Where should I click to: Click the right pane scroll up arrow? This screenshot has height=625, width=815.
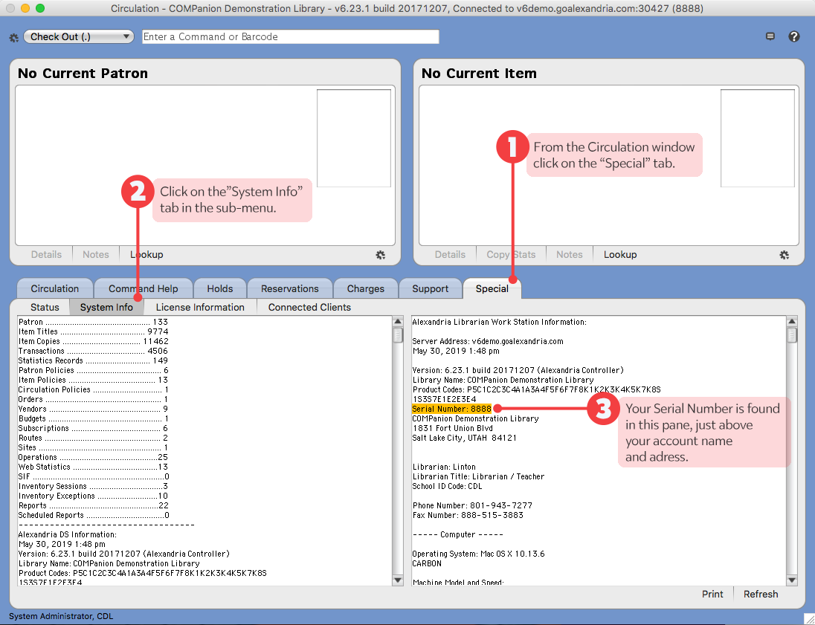click(792, 322)
